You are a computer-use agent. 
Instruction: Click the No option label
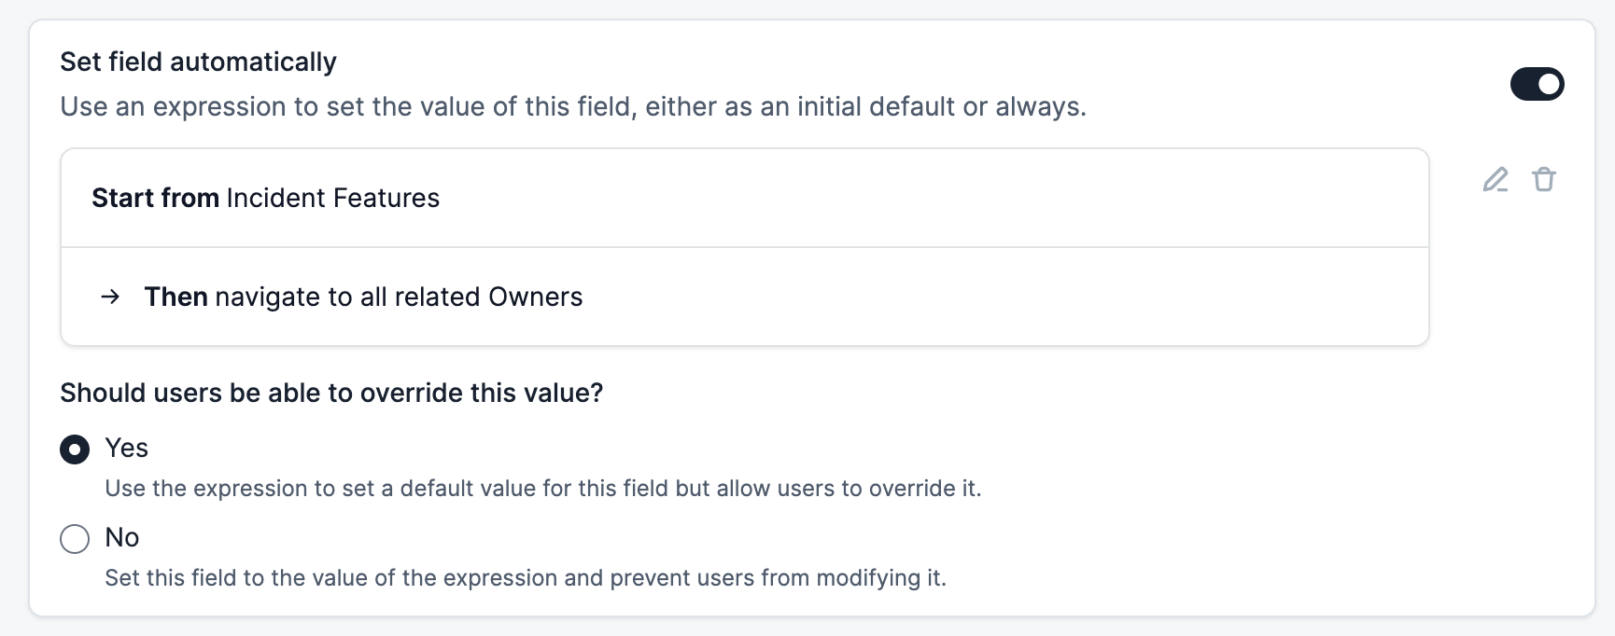point(121,538)
